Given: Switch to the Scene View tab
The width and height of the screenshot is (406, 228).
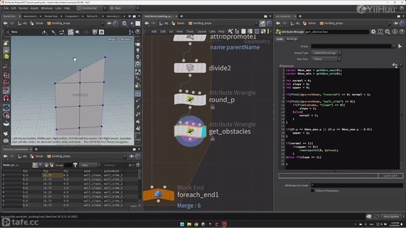Looking at the screenshot, I should point(9,16).
